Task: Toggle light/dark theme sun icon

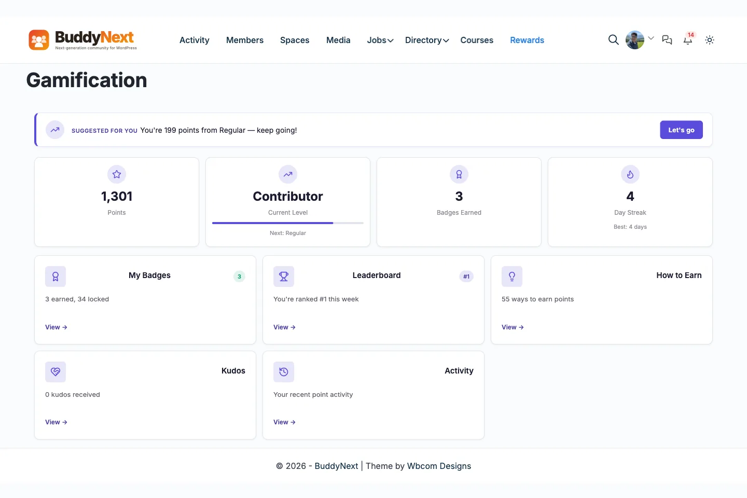Action: (x=710, y=40)
